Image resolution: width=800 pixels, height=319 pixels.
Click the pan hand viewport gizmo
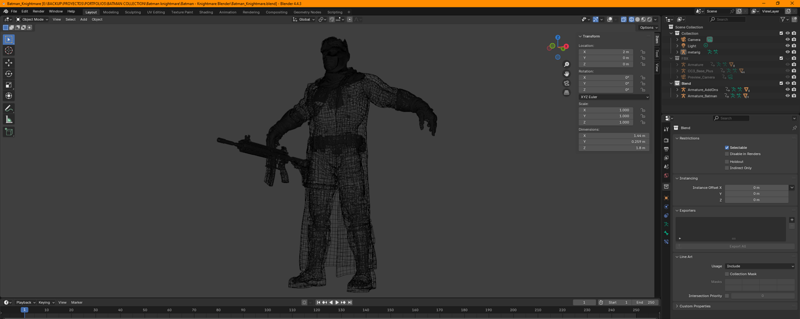pyautogui.click(x=566, y=74)
